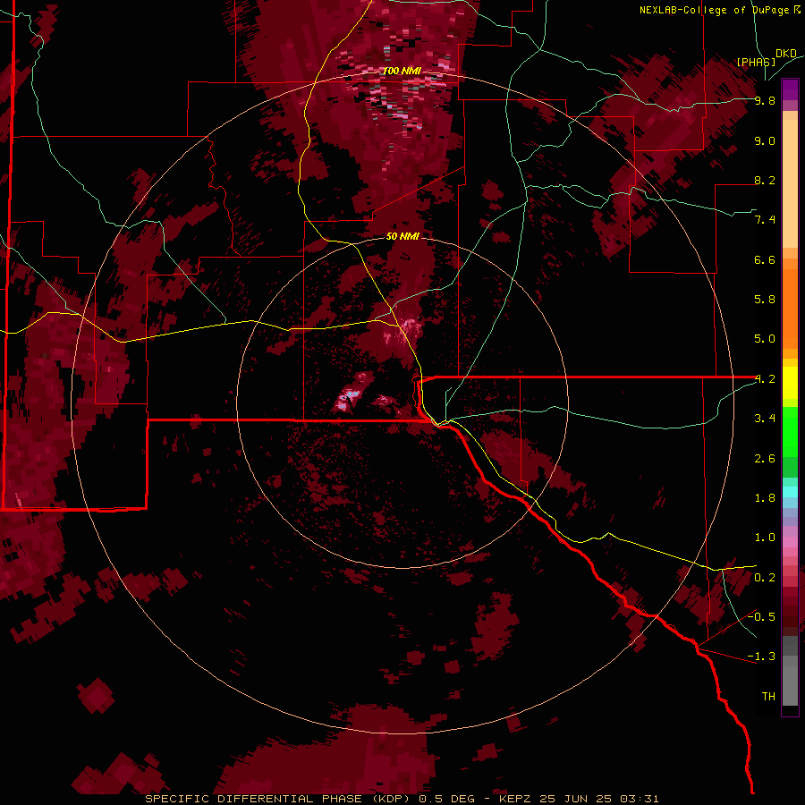This screenshot has width=805, height=805.
Task: Pick the purple top segment of color bar
Action: [x=790, y=89]
